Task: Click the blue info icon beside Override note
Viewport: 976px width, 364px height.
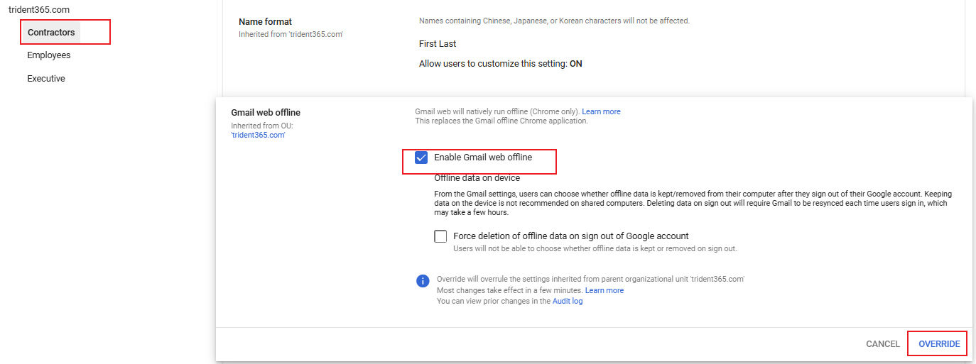Action: pos(423,281)
